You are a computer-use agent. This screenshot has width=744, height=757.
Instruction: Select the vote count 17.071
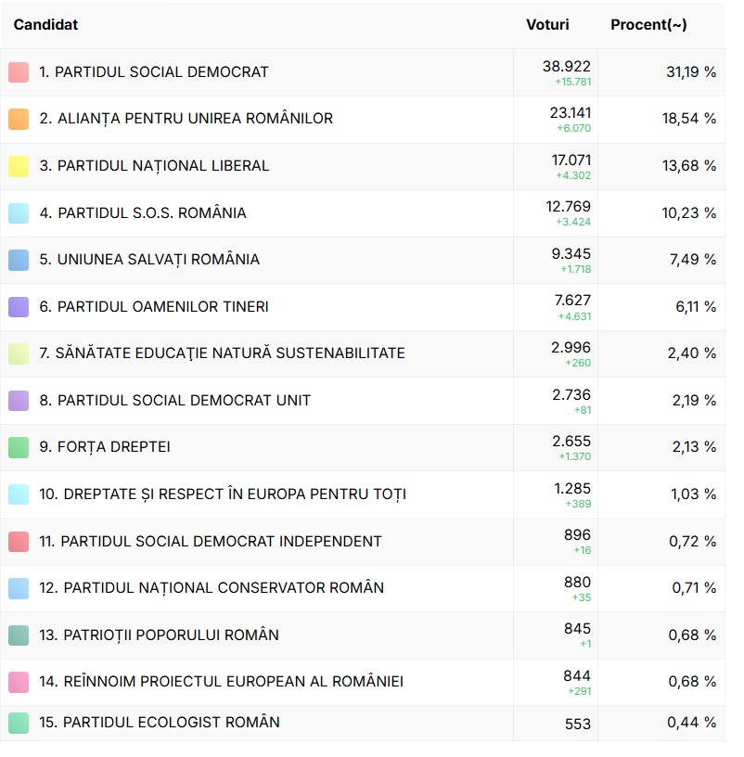(571, 160)
